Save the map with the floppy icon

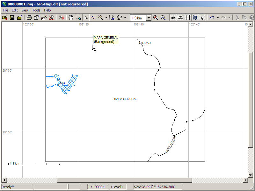point(12,18)
